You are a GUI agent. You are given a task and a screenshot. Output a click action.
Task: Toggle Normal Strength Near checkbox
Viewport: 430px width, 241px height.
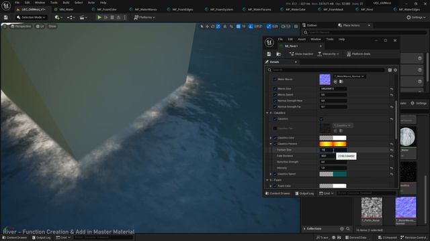tap(275, 101)
